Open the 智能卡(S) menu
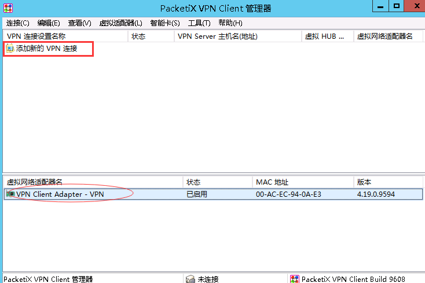 click(x=165, y=23)
